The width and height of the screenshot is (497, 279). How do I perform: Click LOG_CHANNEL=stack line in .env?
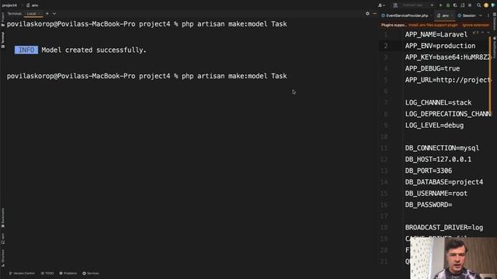pyautogui.click(x=438, y=102)
